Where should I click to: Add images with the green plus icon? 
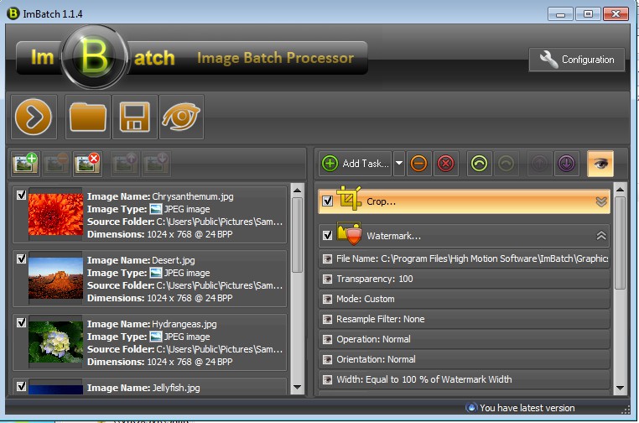[25, 164]
